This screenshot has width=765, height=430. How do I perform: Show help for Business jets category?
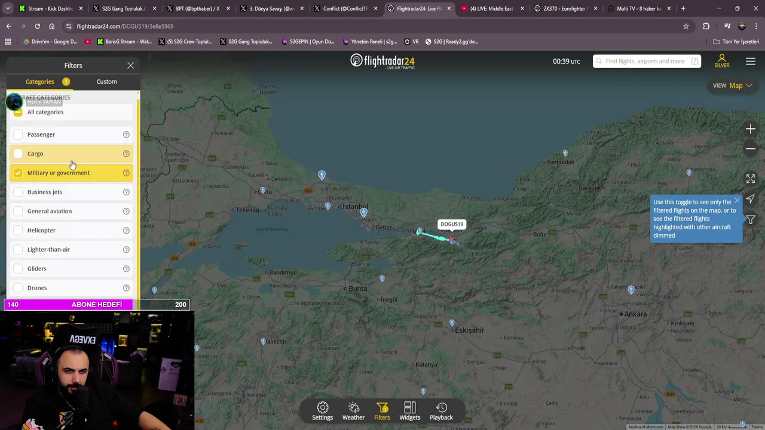(x=126, y=192)
